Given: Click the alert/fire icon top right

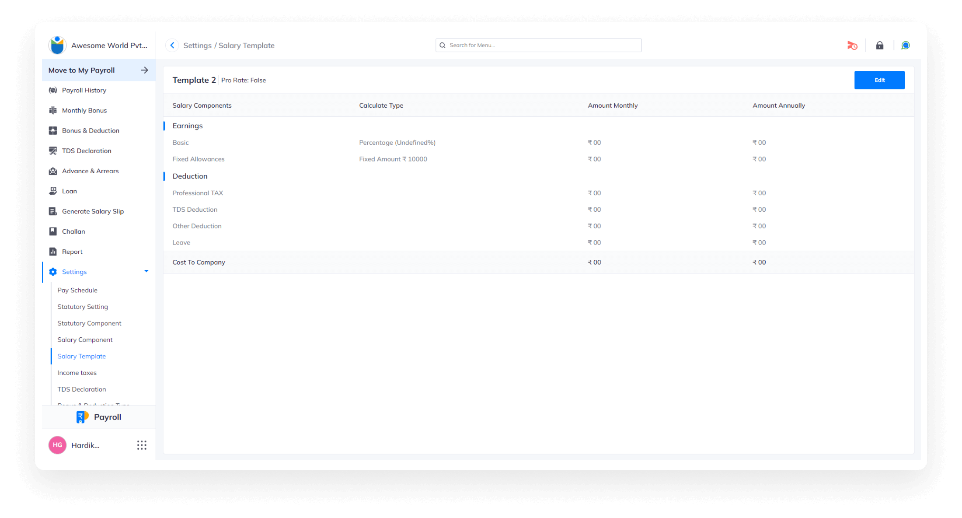Looking at the screenshot, I should click(x=853, y=45).
